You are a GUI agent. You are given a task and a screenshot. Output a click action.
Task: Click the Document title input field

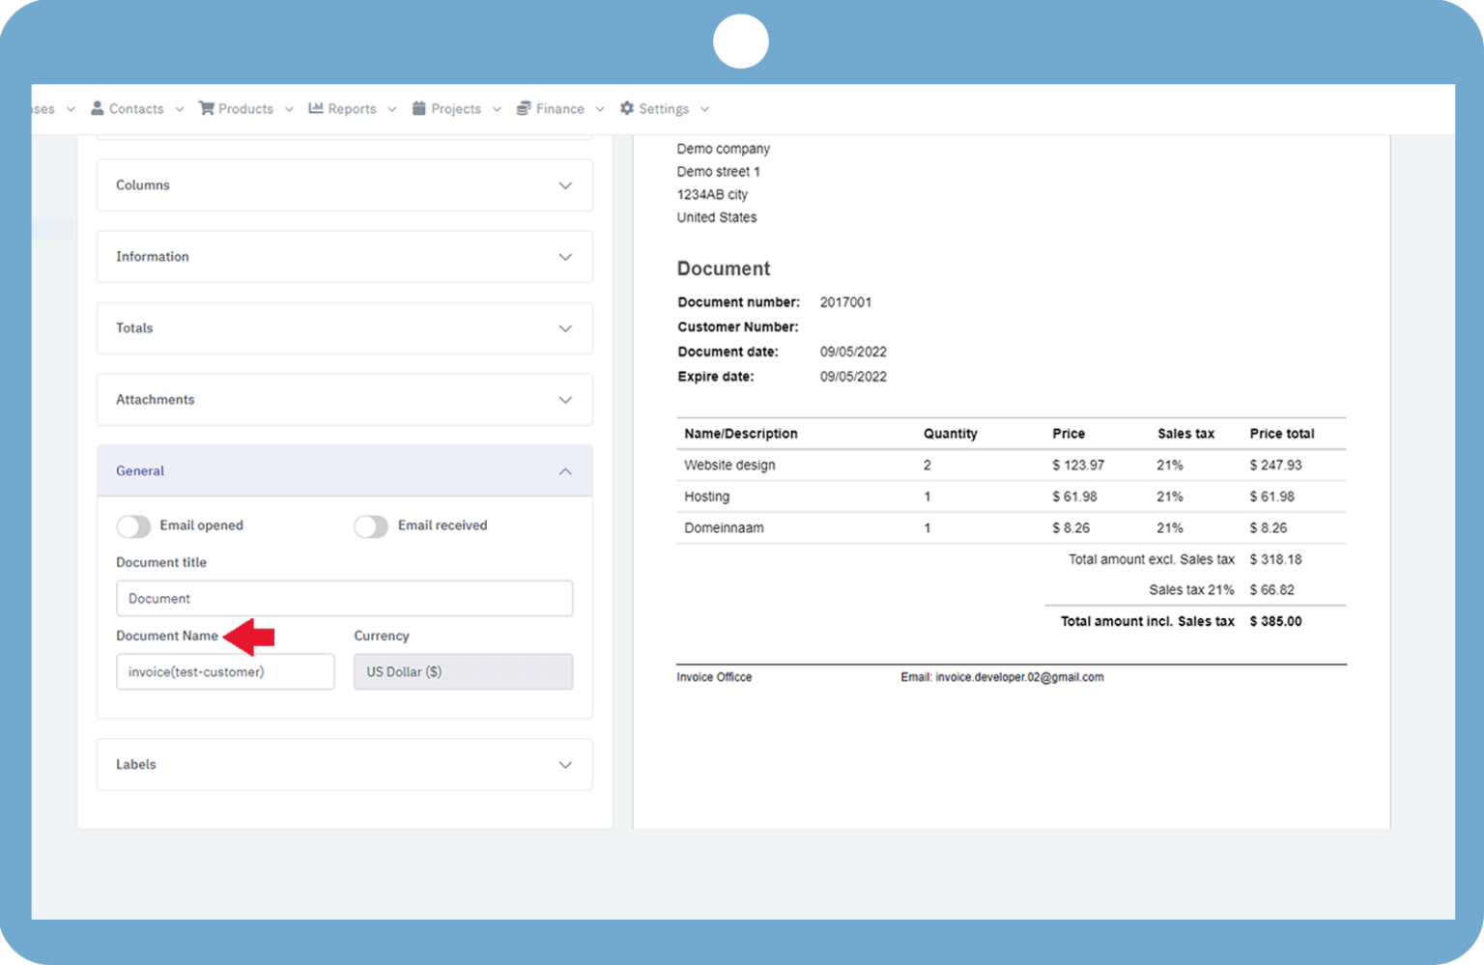344,599
